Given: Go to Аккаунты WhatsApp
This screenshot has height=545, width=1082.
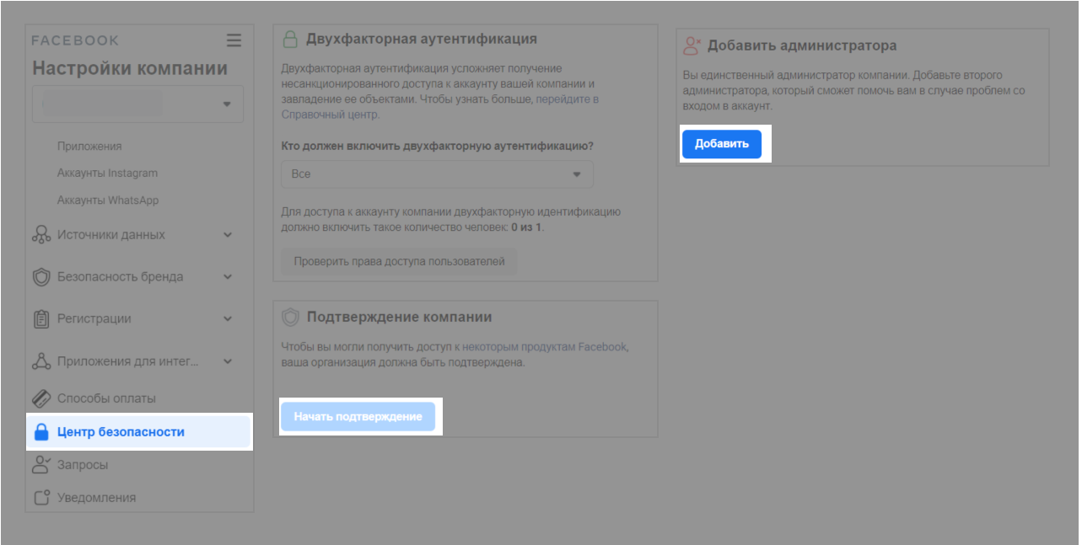Looking at the screenshot, I should pos(108,200).
